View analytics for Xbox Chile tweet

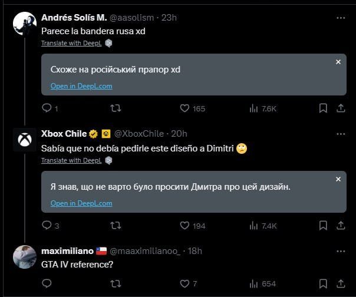[x=254, y=225]
